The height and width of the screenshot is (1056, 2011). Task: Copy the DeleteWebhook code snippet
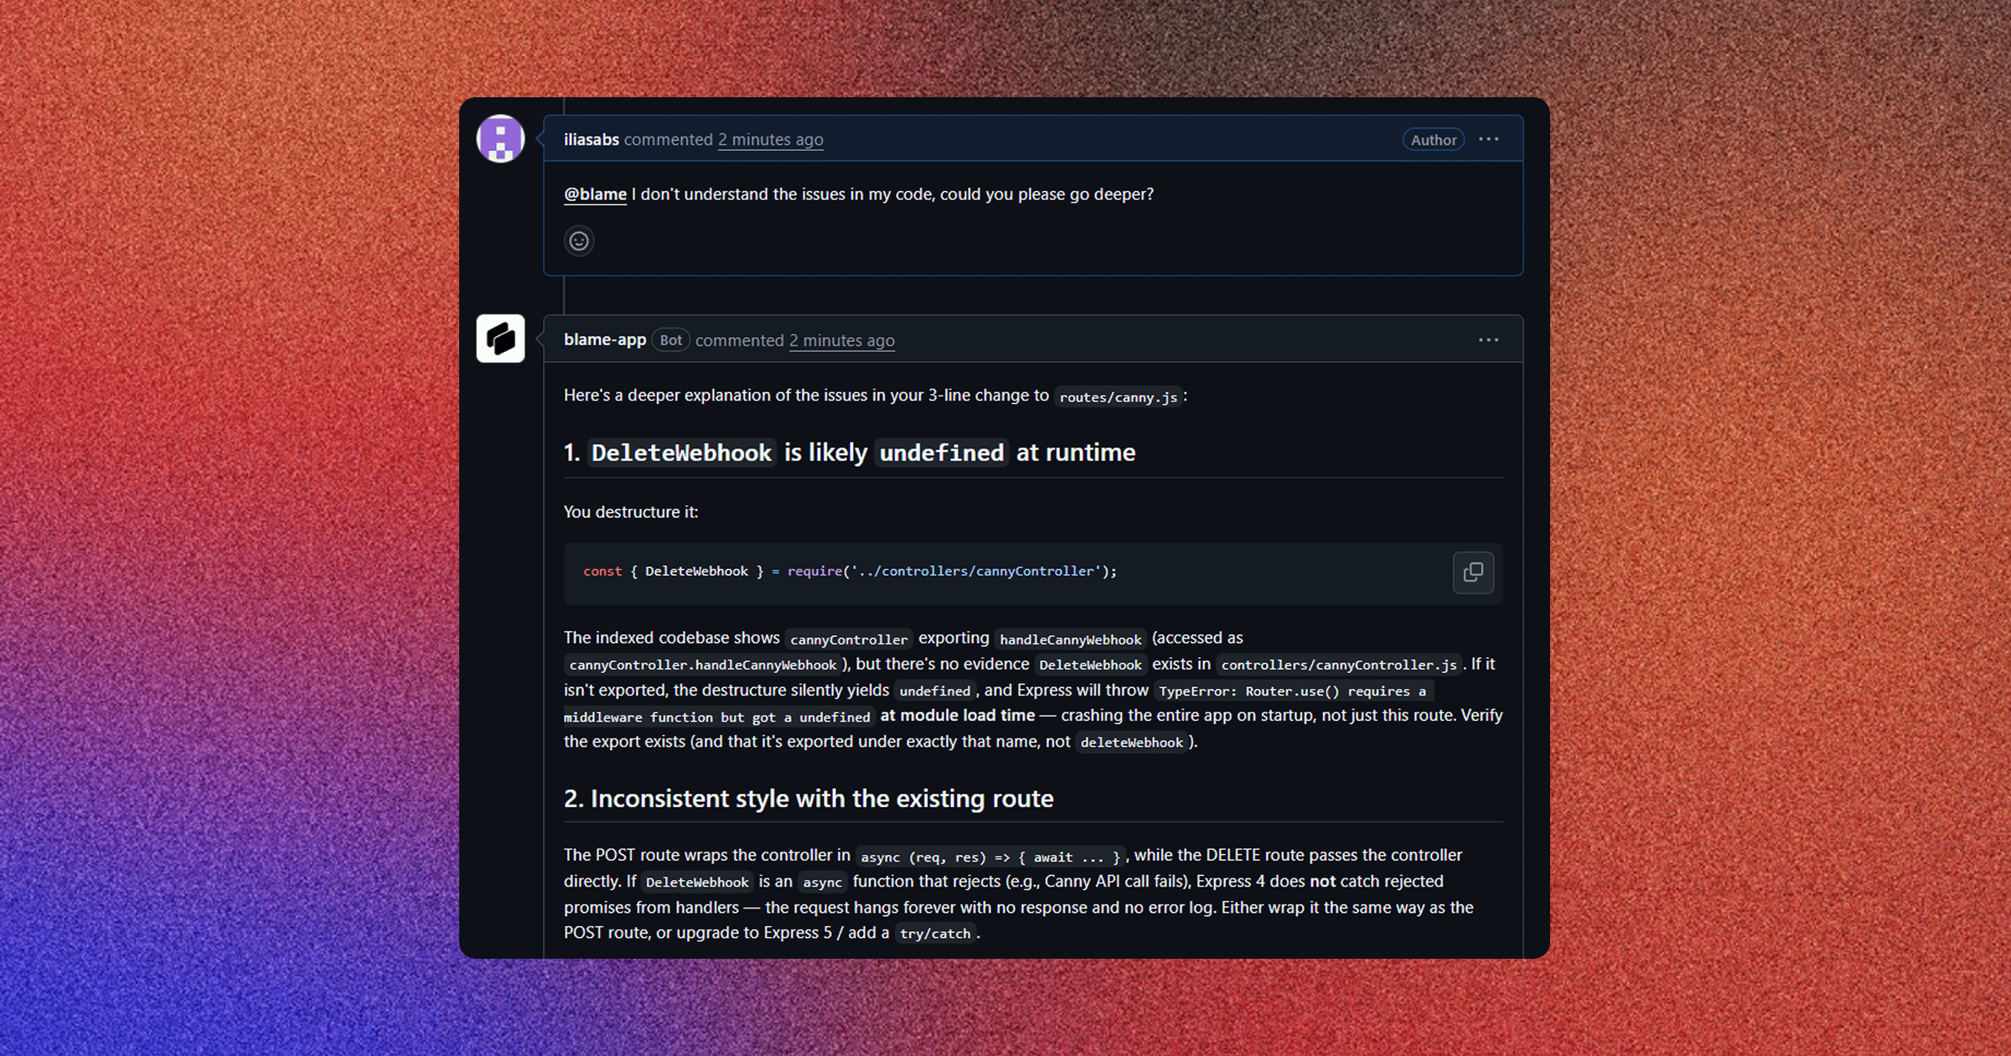pyautogui.click(x=1473, y=572)
